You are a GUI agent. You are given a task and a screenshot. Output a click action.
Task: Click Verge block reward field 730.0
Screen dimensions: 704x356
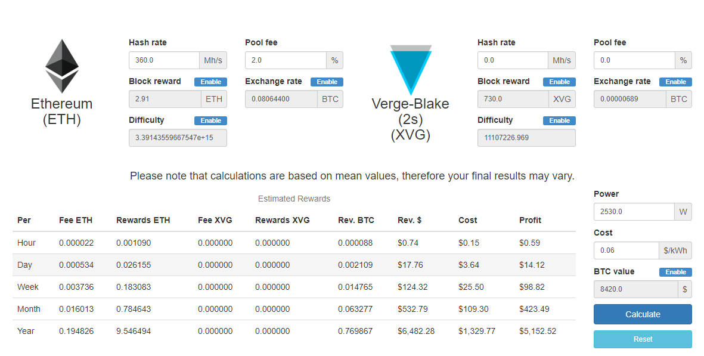point(513,99)
